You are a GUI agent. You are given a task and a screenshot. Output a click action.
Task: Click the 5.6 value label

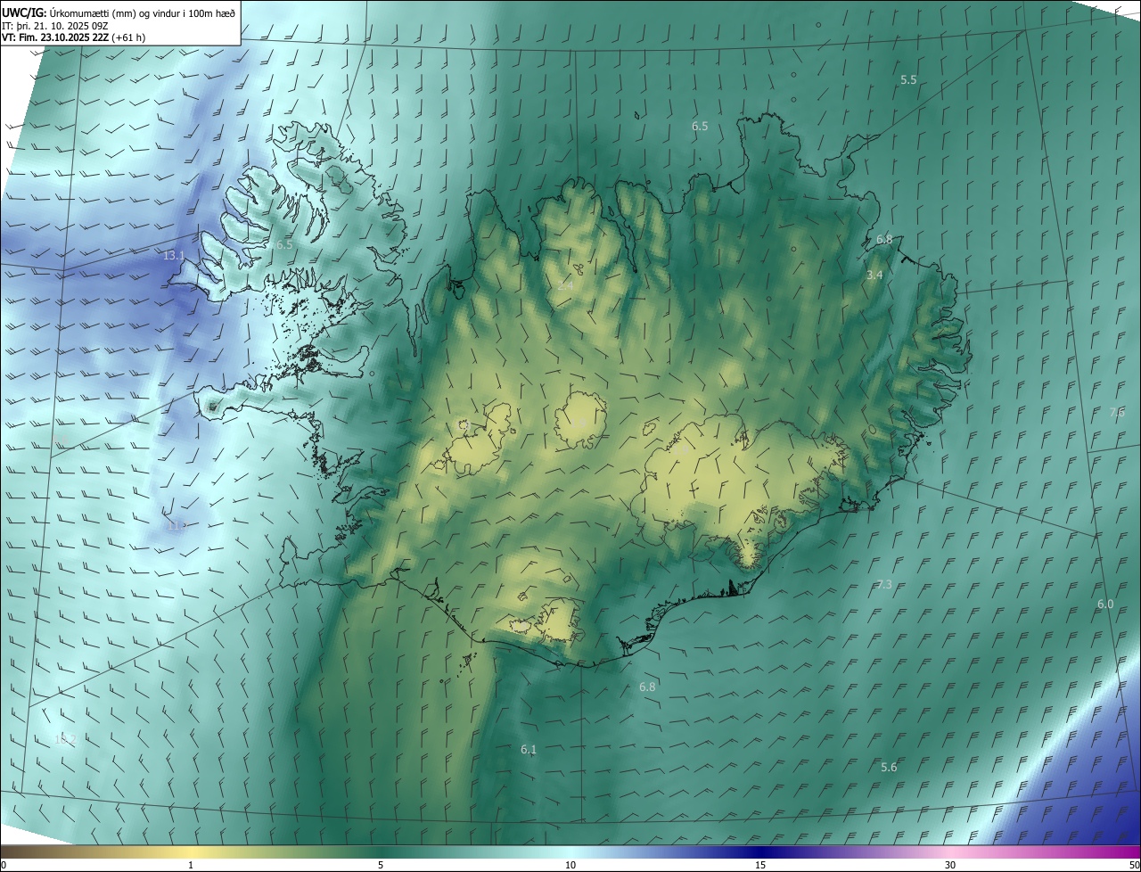(x=889, y=768)
